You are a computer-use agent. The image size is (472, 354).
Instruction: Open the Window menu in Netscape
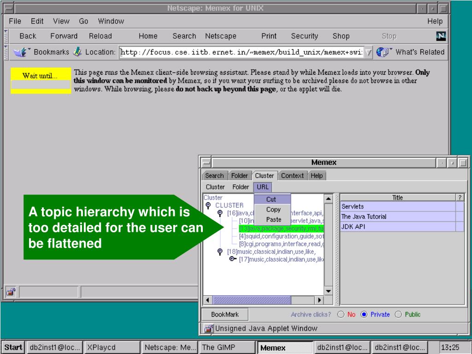pos(111,21)
